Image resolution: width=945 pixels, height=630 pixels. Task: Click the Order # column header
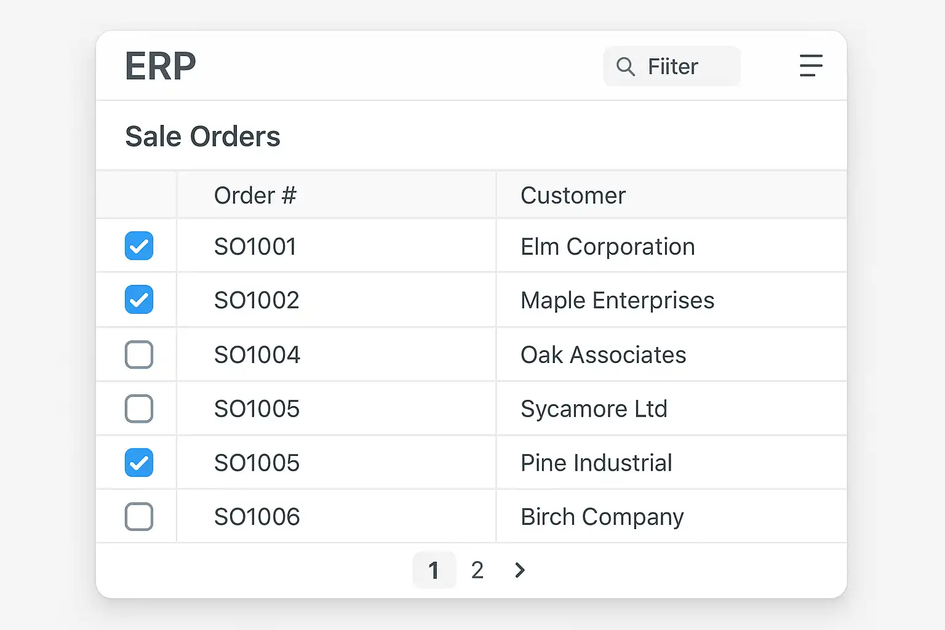[x=255, y=196]
